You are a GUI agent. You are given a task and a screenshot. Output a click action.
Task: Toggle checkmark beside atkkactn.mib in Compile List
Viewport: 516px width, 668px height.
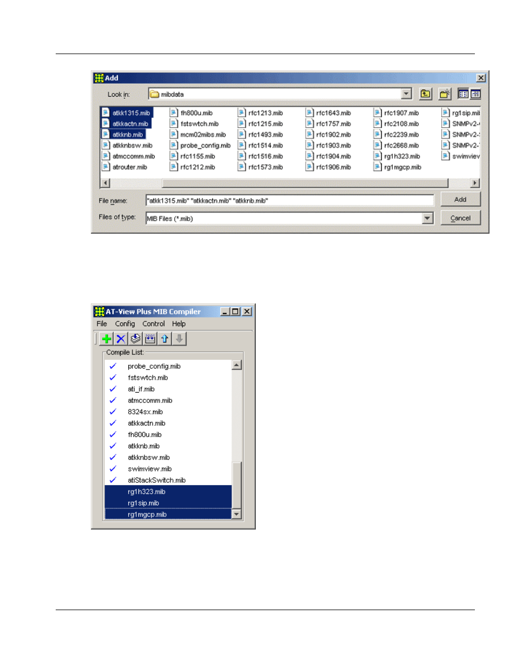113,423
